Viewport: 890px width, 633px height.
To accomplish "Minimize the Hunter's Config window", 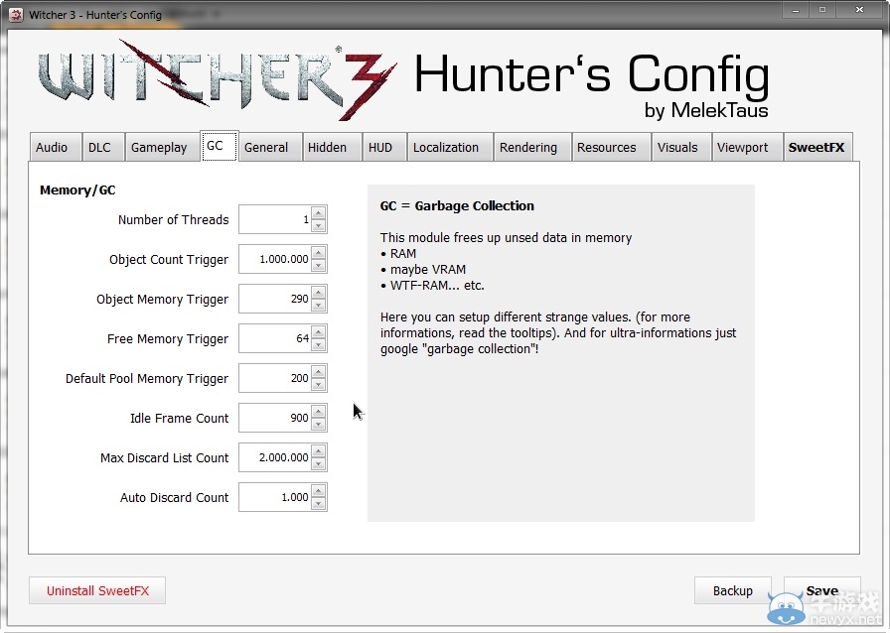I will point(796,10).
